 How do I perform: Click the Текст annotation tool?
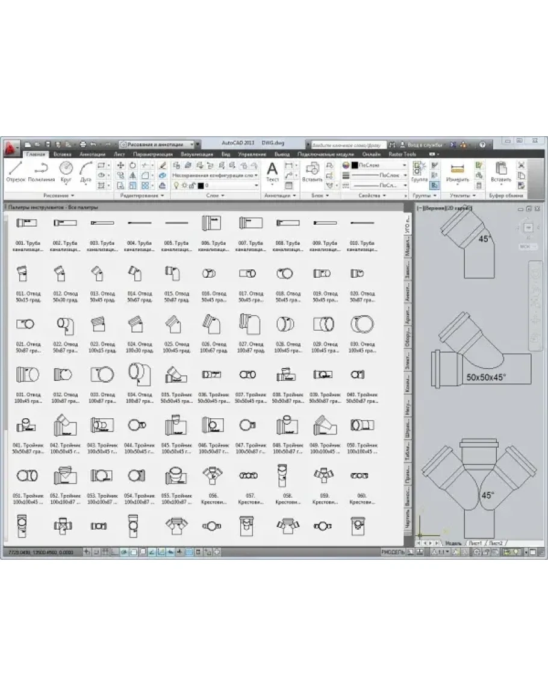[x=272, y=171]
